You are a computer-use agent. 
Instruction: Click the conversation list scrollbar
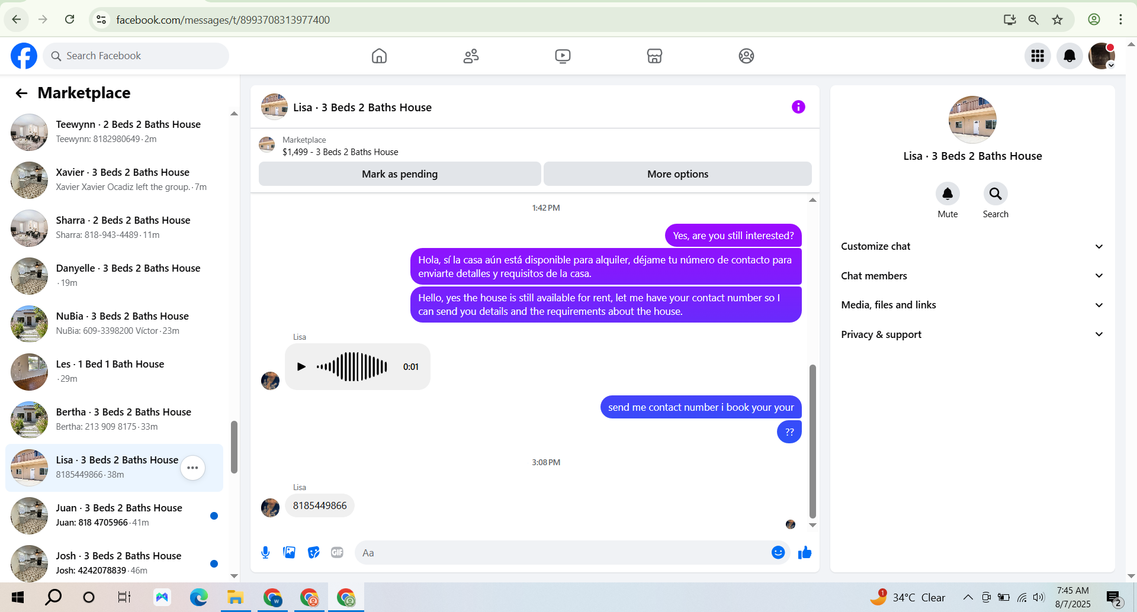point(234,447)
